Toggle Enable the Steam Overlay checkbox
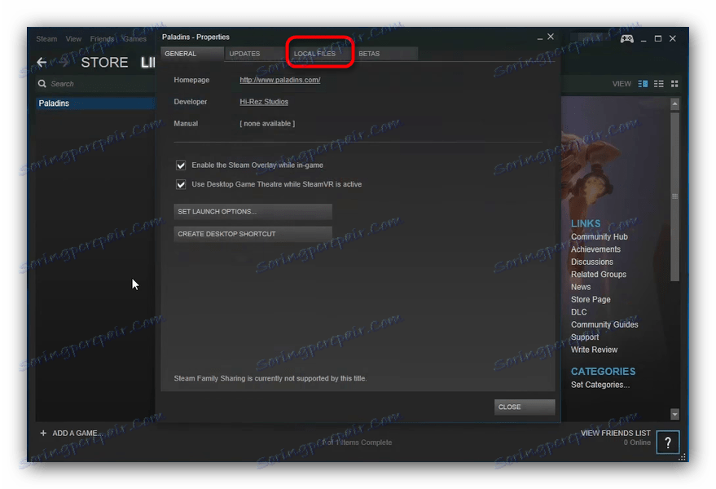 [181, 165]
